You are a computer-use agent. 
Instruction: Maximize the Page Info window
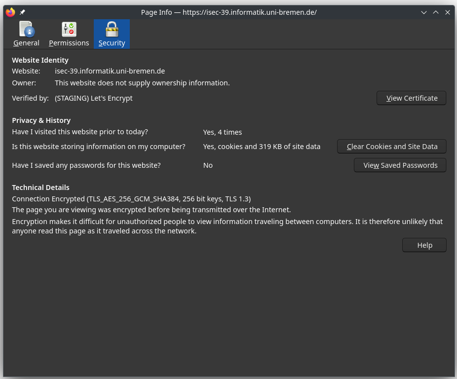436,12
